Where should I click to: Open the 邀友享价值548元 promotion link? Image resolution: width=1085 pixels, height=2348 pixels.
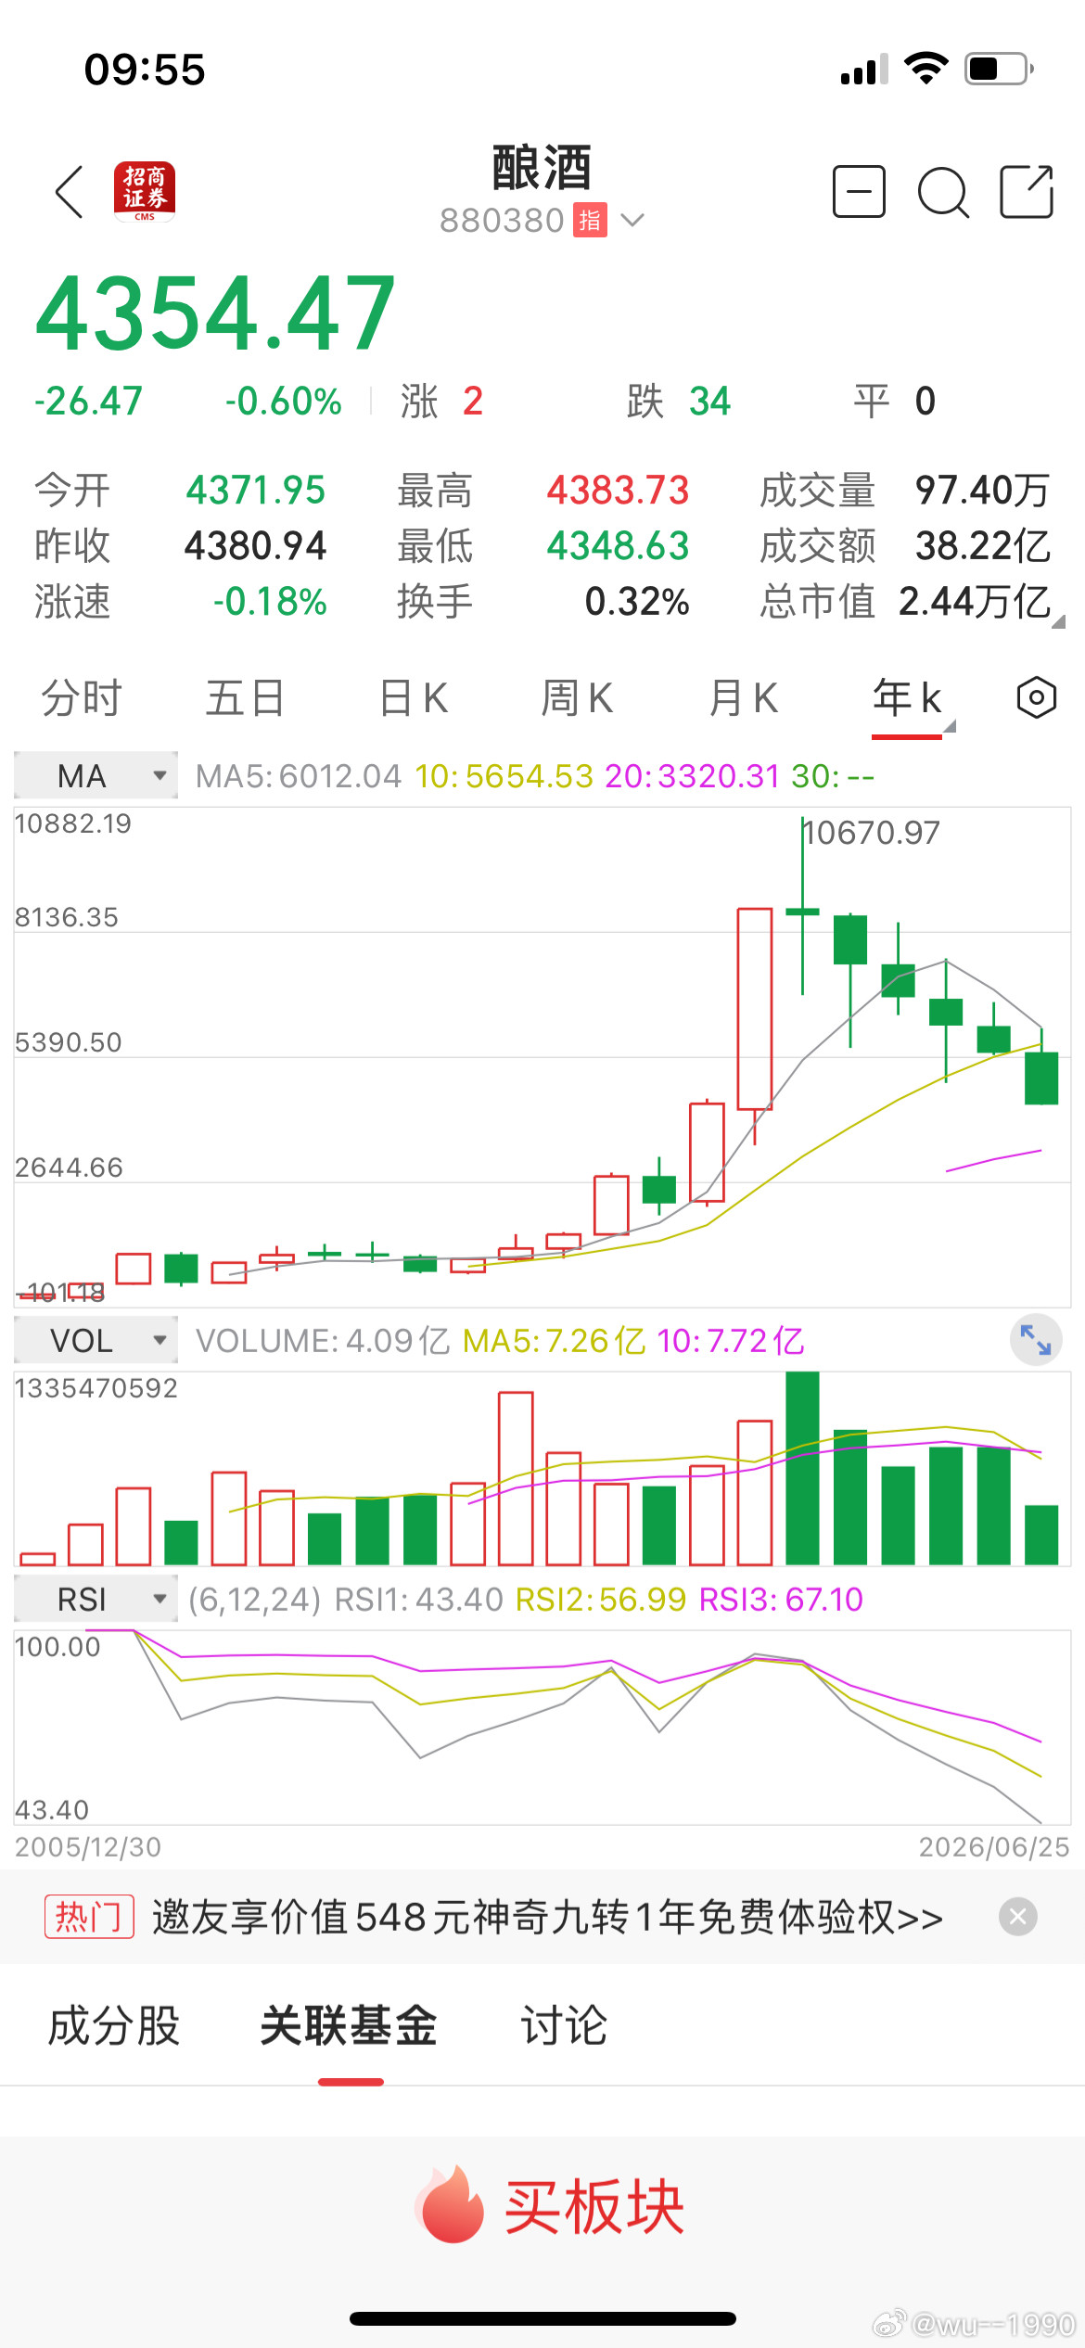(547, 1916)
